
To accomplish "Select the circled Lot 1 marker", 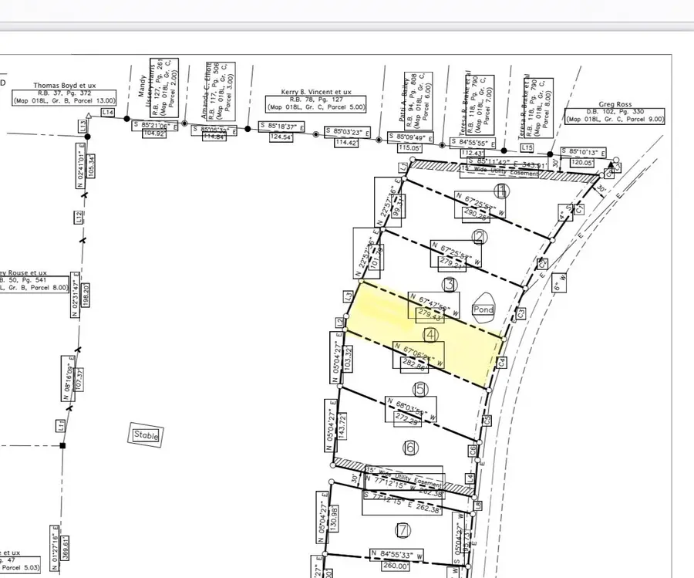I will [501, 192].
